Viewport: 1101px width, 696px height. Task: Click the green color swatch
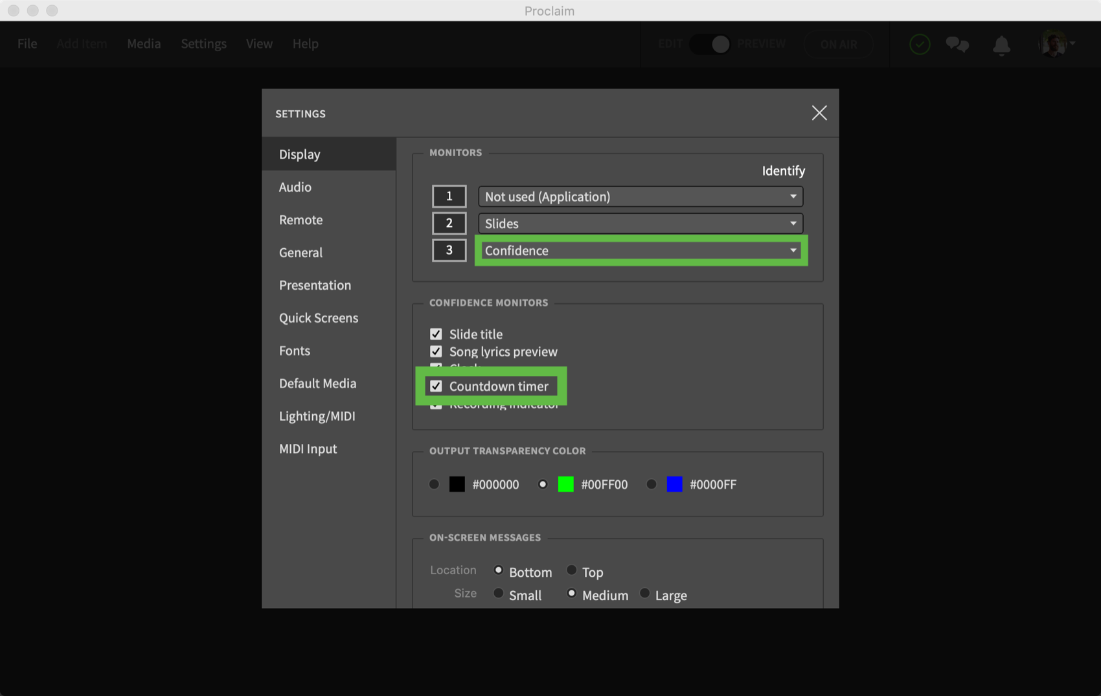click(566, 484)
